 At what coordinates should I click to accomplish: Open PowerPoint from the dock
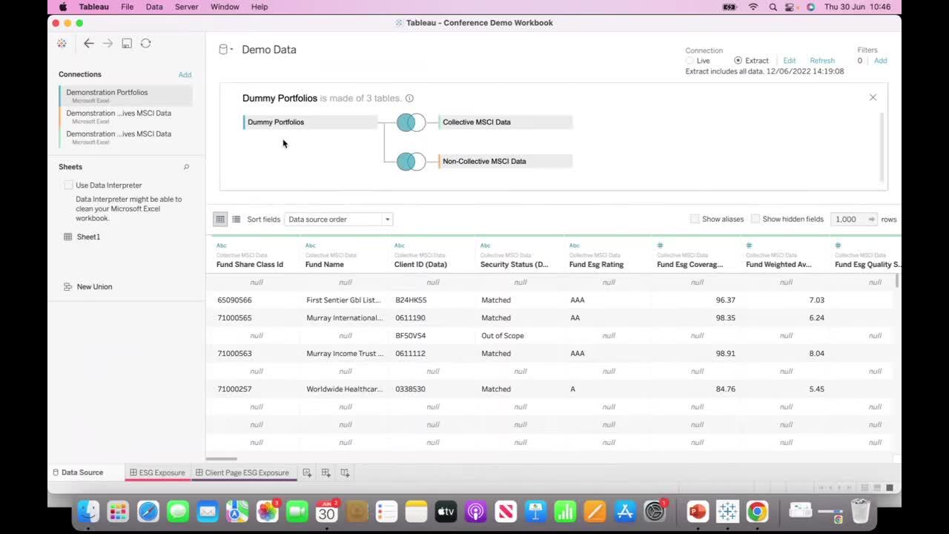tap(697, 511)
